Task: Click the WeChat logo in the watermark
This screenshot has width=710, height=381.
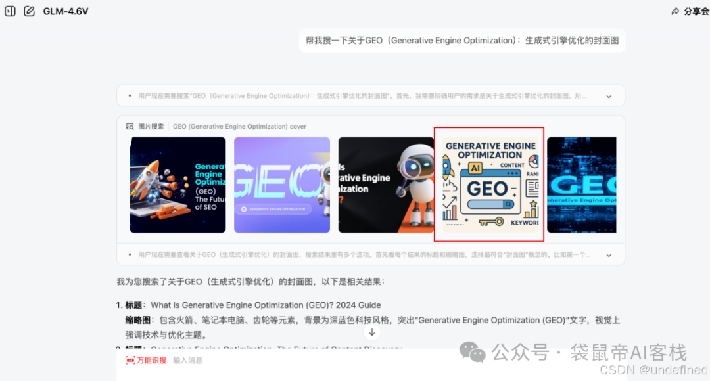Action: [472, 353]
